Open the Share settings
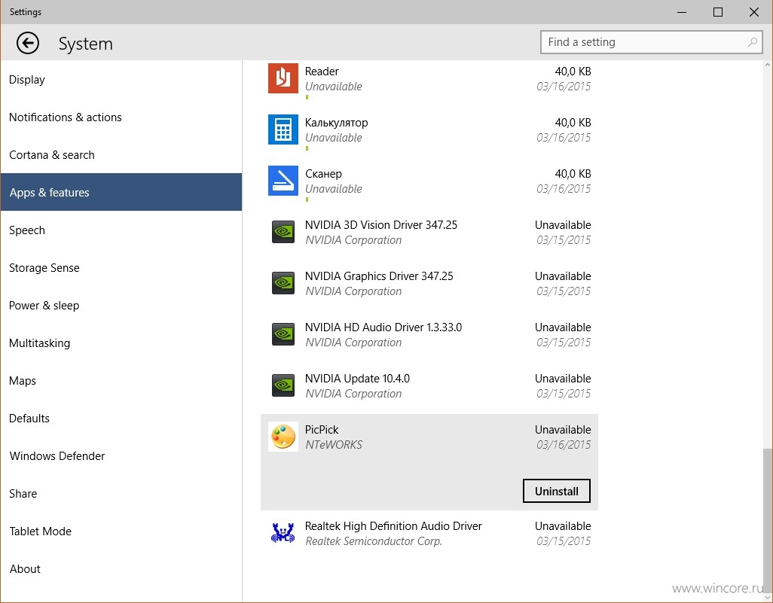The height and width of the screenshot is (603, 773). click(121, 494)
